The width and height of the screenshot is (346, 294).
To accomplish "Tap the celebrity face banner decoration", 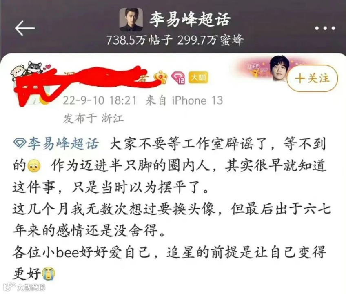I will click(279, 68).
